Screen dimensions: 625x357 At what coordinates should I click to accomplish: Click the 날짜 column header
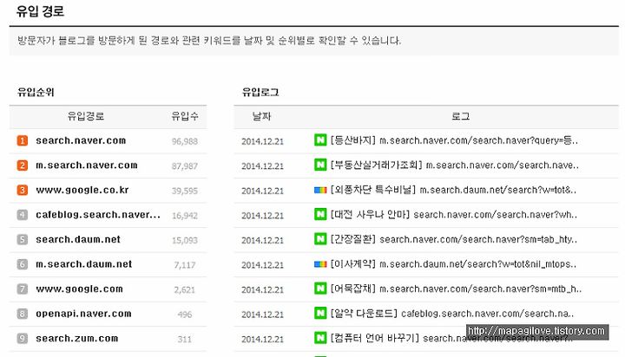[x=261, y=116]
